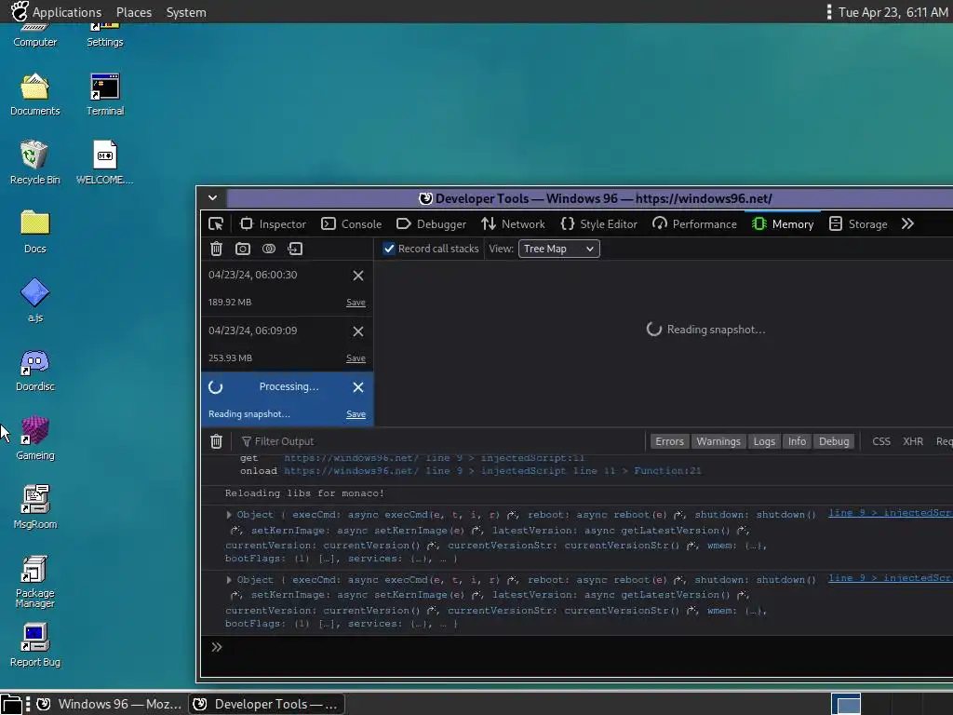Open the WELCOME markdown file icon

104,162
